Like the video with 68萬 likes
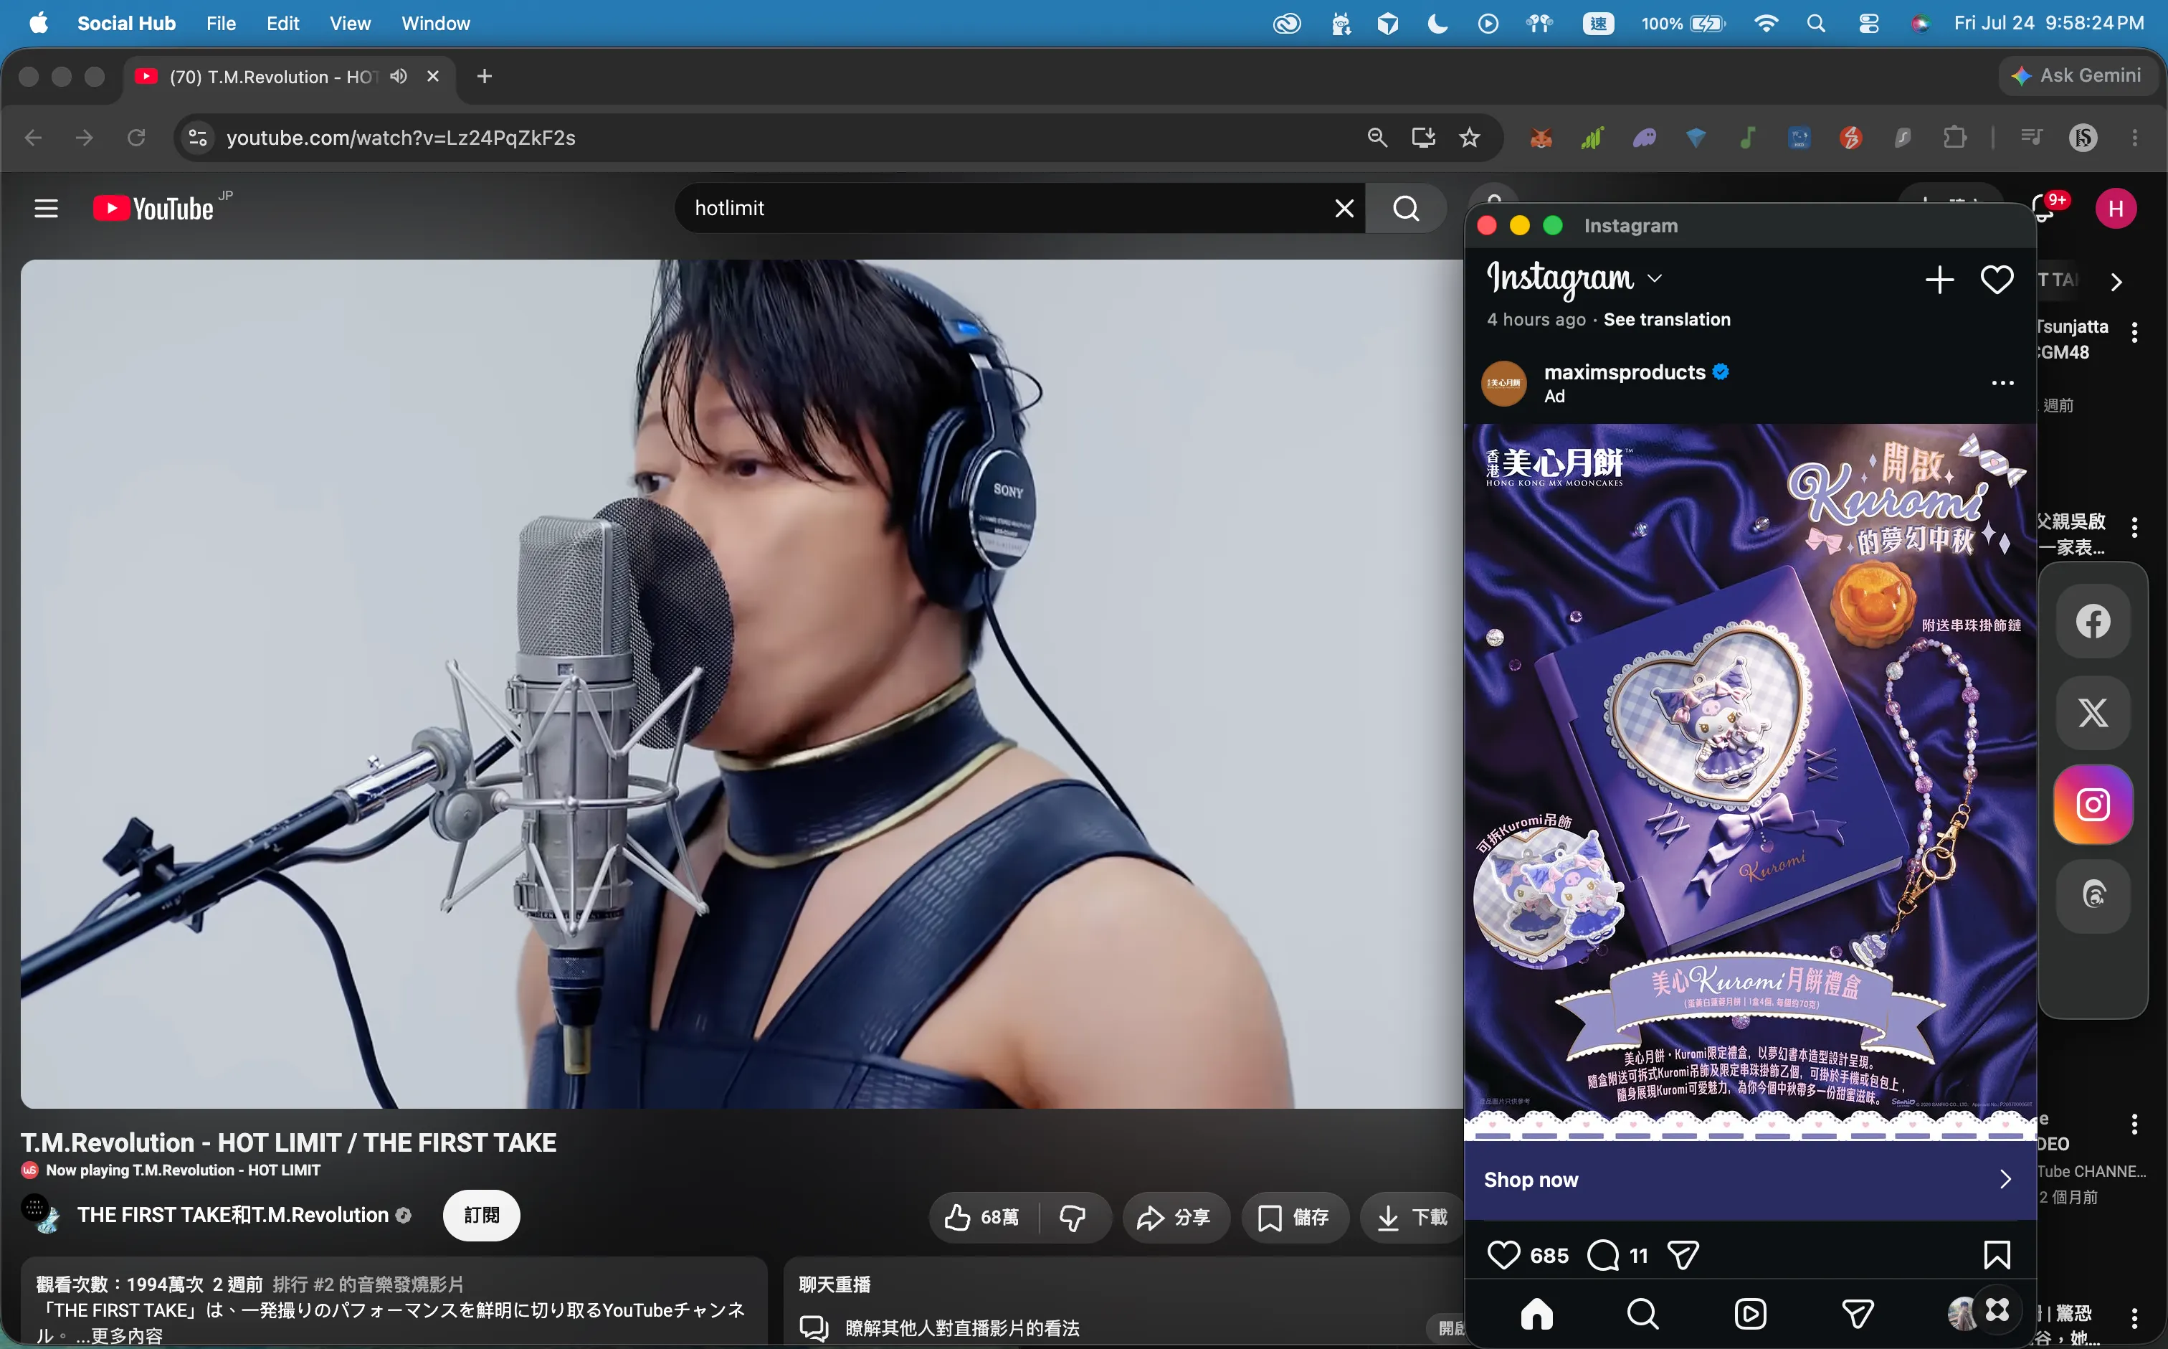This screenshot has height=1349, width=2168. click(983, 1217)
